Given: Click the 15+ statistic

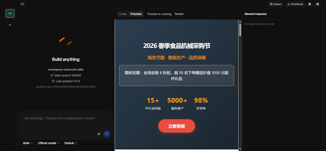Looking at the screenshot, I should click(x=153, y=101).
